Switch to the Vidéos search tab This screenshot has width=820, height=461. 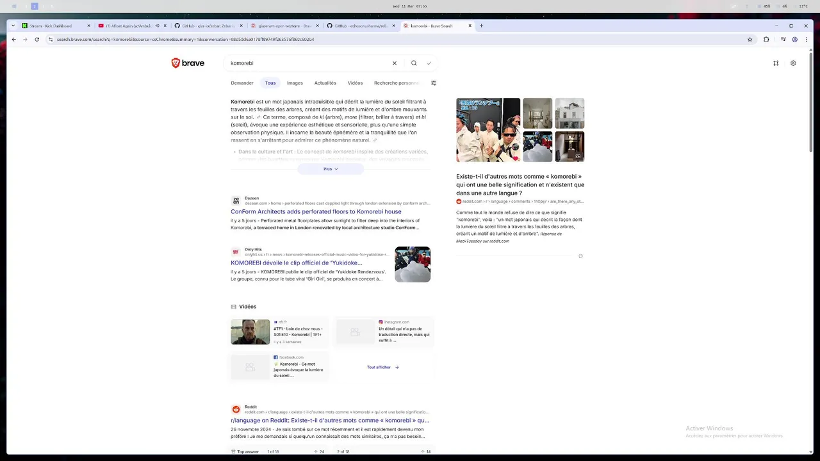tap(355, 83)
